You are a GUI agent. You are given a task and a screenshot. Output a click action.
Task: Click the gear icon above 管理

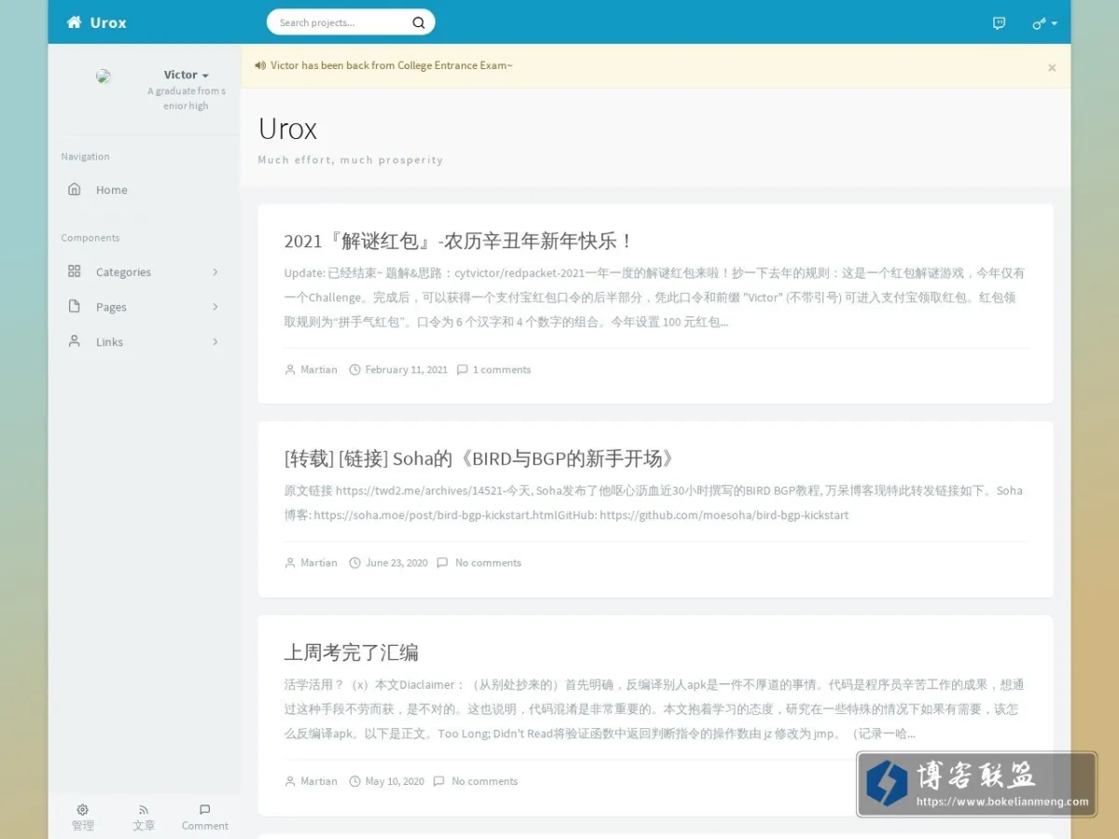pos(83,809)
